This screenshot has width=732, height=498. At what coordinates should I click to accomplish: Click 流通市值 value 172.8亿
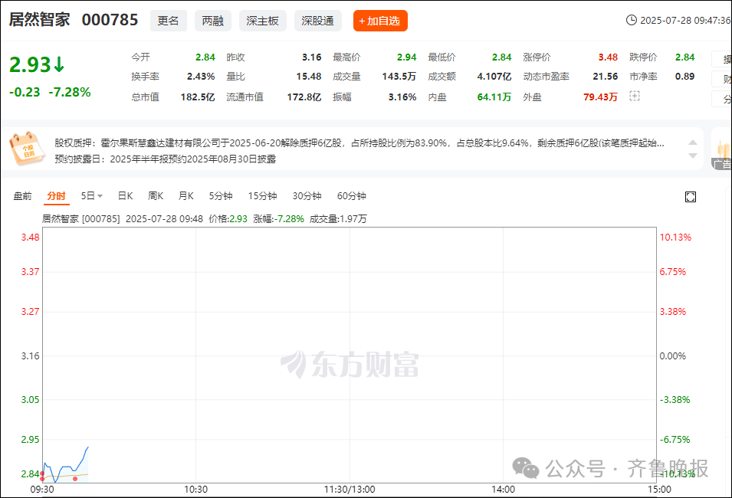click(x=304, y=97)
